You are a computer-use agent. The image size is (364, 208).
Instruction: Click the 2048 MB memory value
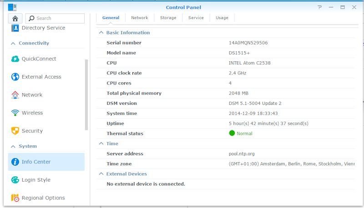pos(238,93)
